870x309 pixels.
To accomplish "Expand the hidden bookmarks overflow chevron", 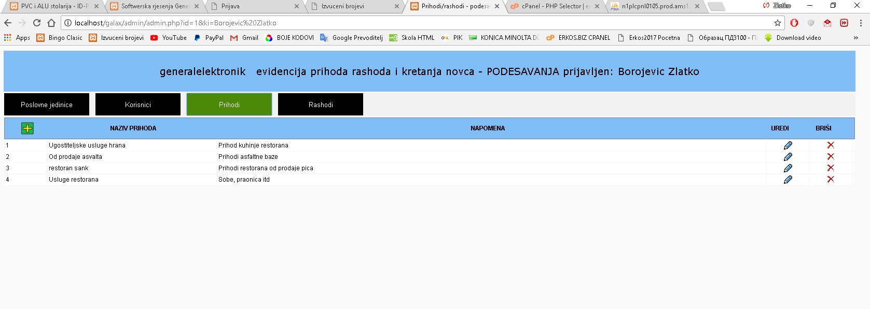I will click(x=855, y=38).
